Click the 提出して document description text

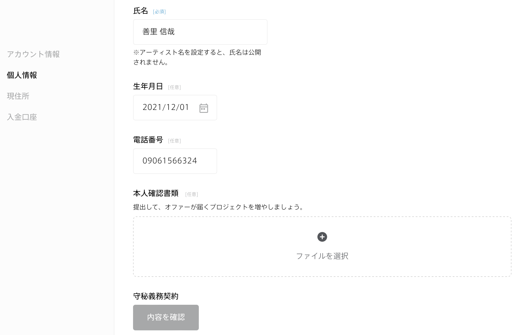click(219, 207)
